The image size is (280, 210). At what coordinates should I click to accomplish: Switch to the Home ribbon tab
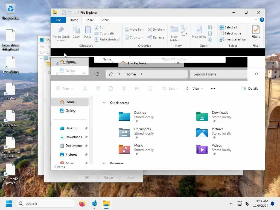click(74, 20)
